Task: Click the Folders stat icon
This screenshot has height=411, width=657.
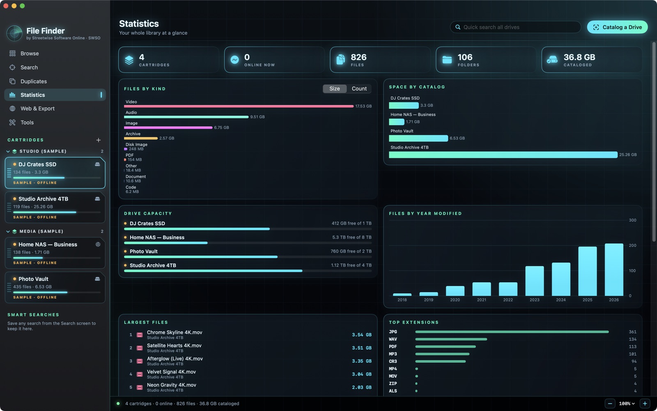Action: [x=447, y=60]
